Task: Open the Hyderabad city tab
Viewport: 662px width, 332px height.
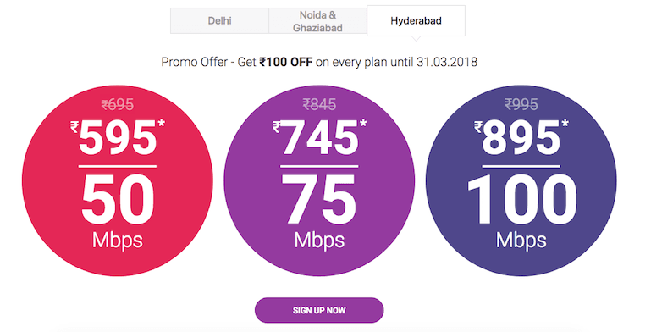Action: coord(416,20)
